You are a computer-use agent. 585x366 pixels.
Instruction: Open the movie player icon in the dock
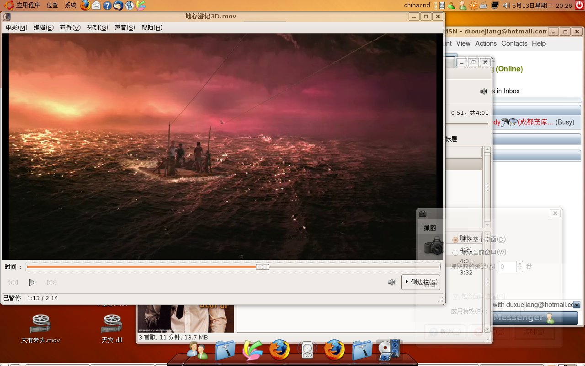(x=389, y=350)
